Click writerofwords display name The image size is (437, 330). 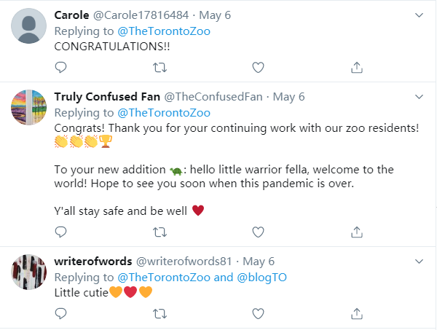pos(93,261)
